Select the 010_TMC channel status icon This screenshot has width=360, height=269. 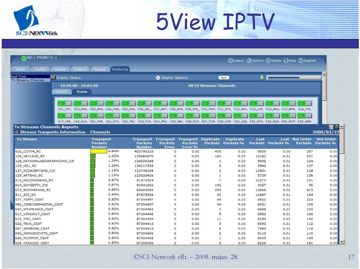[209, 103]
